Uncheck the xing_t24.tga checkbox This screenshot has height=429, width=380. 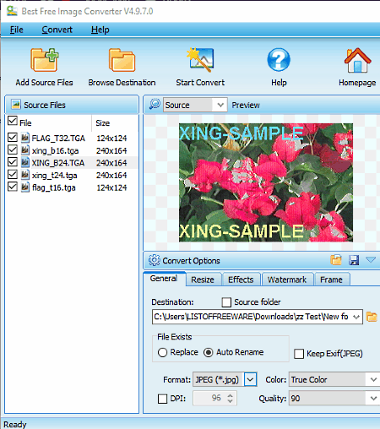[x=13, y=174]
